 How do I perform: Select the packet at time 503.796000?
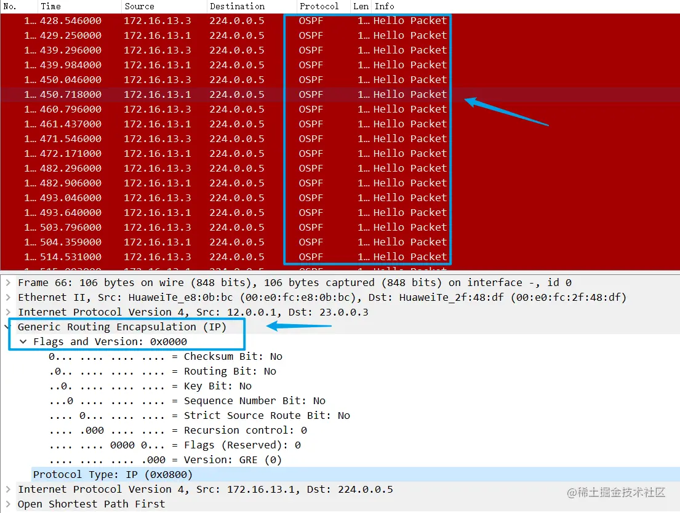pyautogui.click(x=340, y=227)
